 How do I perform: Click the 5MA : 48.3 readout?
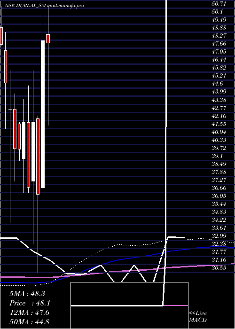coord(27,294)
